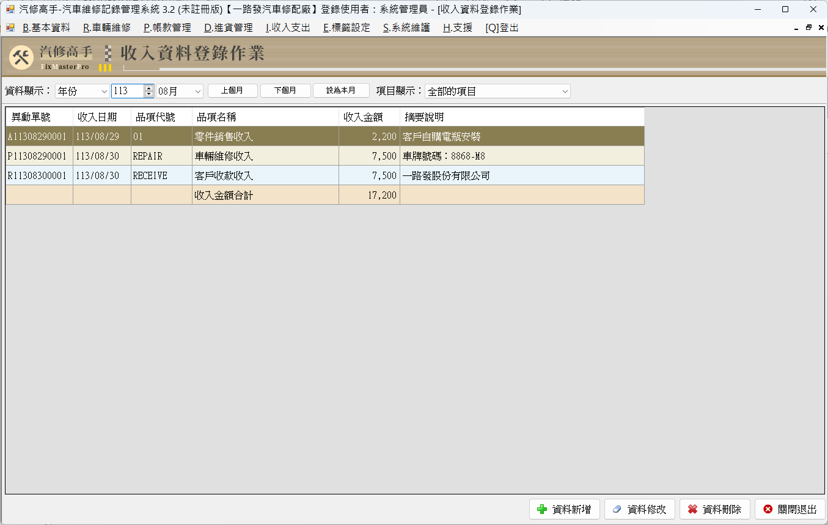Viewport: 828px width, 525px height.
Task: Click the 資料刪除 button
Action: 716,509
